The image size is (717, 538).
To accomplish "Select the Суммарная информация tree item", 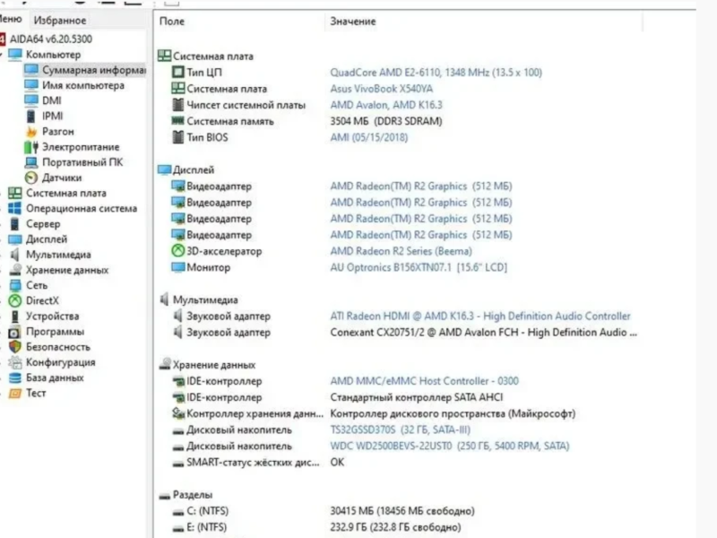I will click(x=90, y=69).
